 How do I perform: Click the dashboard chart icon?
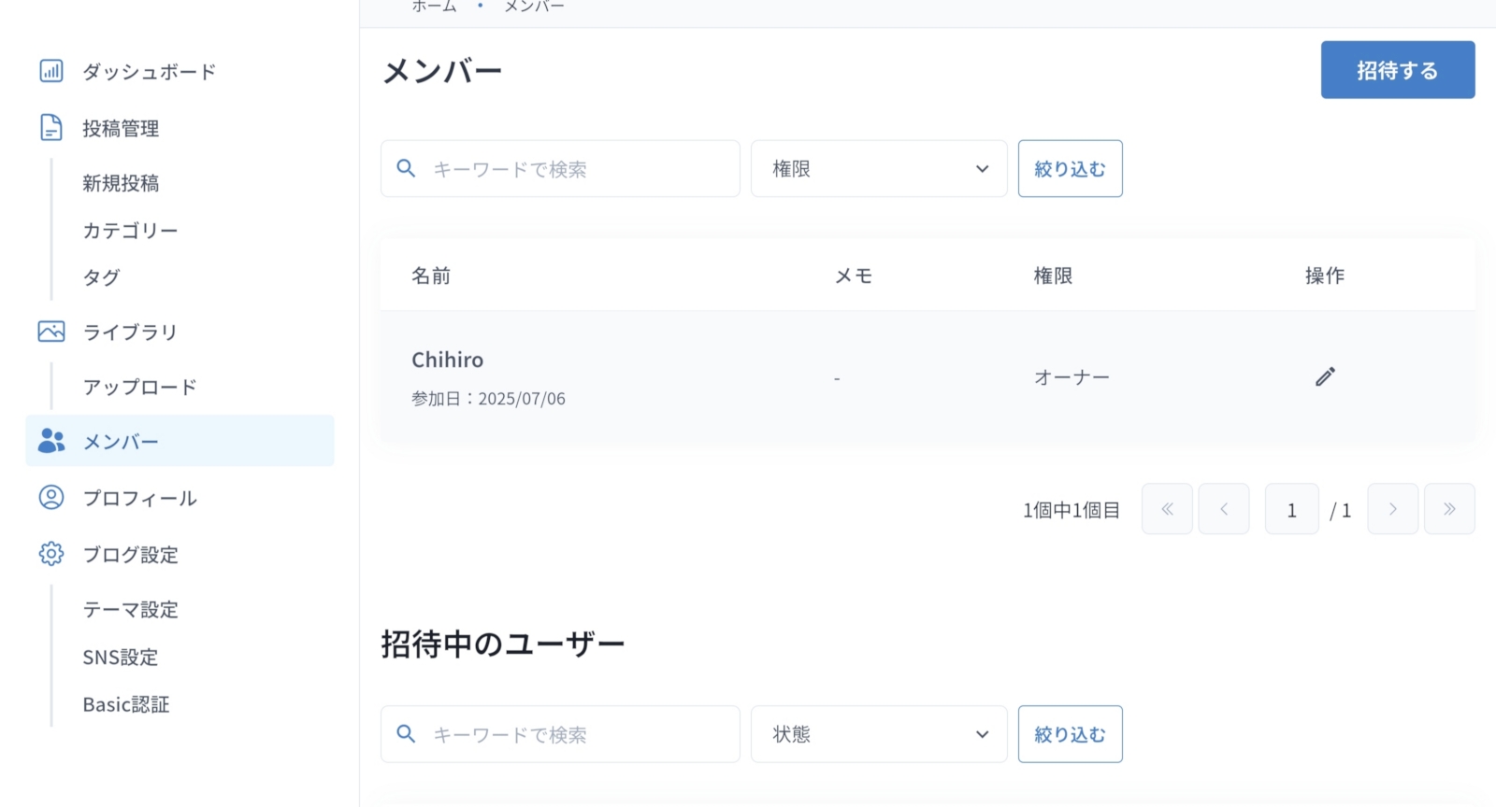51,71
